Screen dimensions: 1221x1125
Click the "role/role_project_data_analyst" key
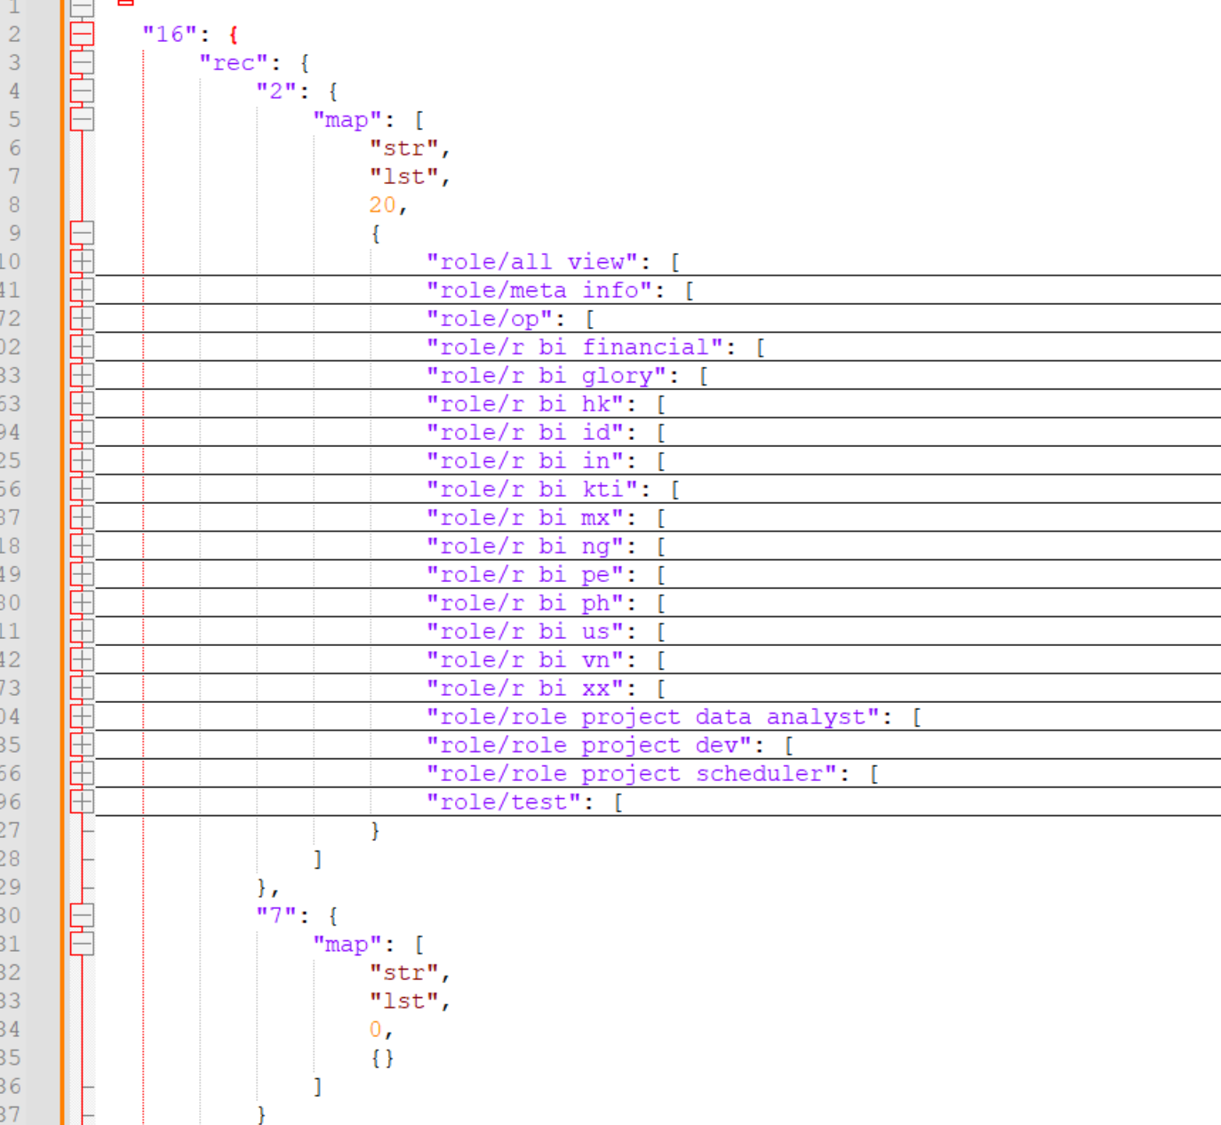coord(653,716)
